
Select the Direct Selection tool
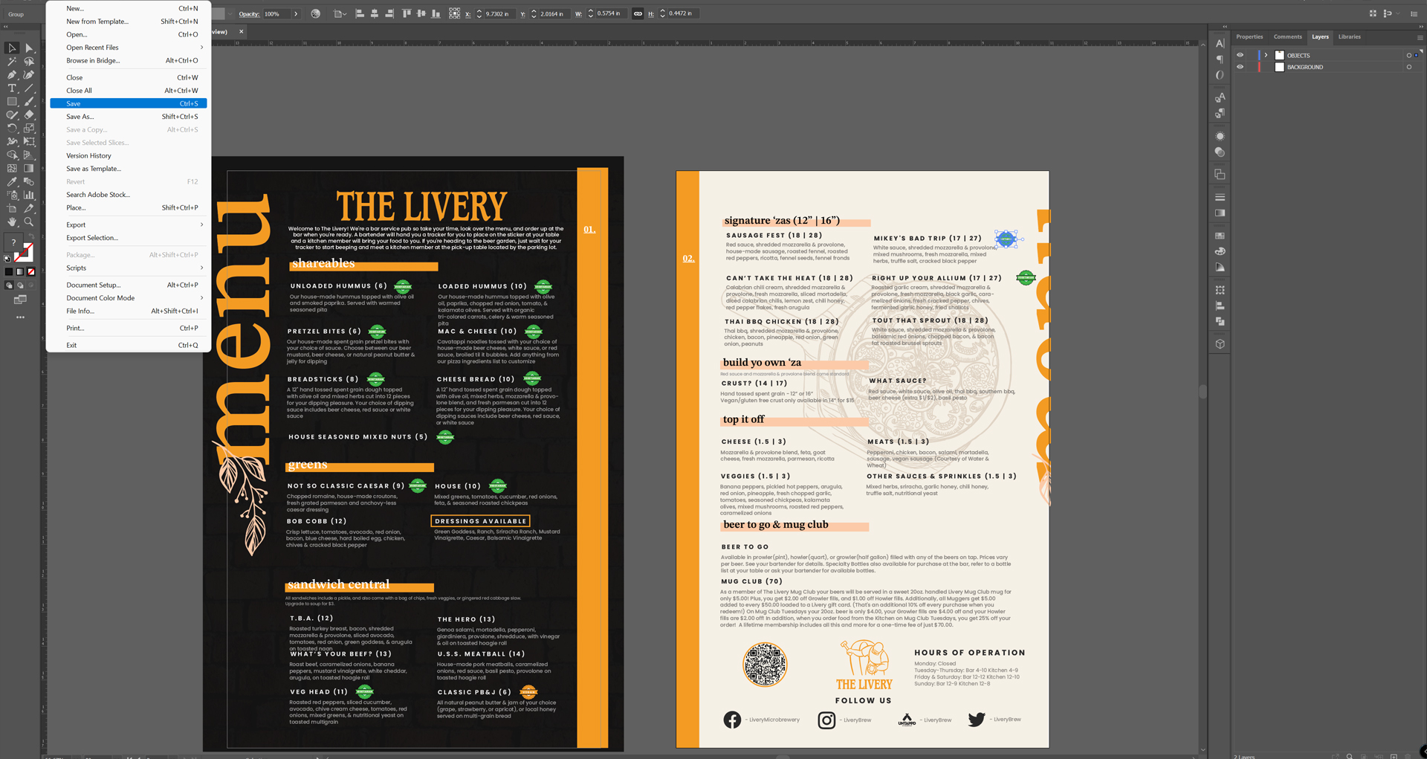(x=29, y=48)
